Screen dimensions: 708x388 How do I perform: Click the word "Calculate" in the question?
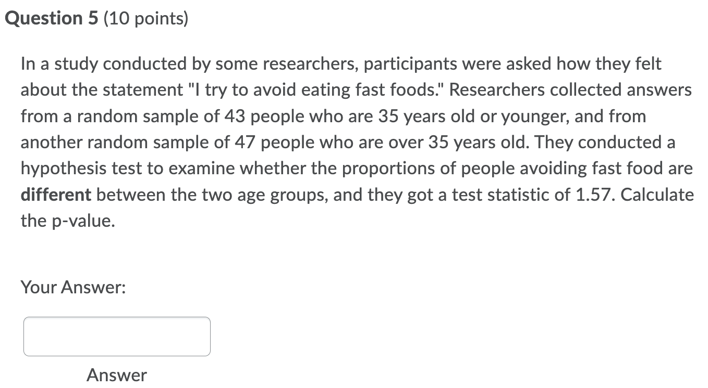(x=657, y=195)
